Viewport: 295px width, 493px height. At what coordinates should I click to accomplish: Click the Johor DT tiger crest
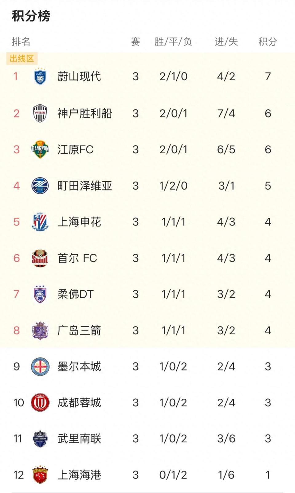40,294
